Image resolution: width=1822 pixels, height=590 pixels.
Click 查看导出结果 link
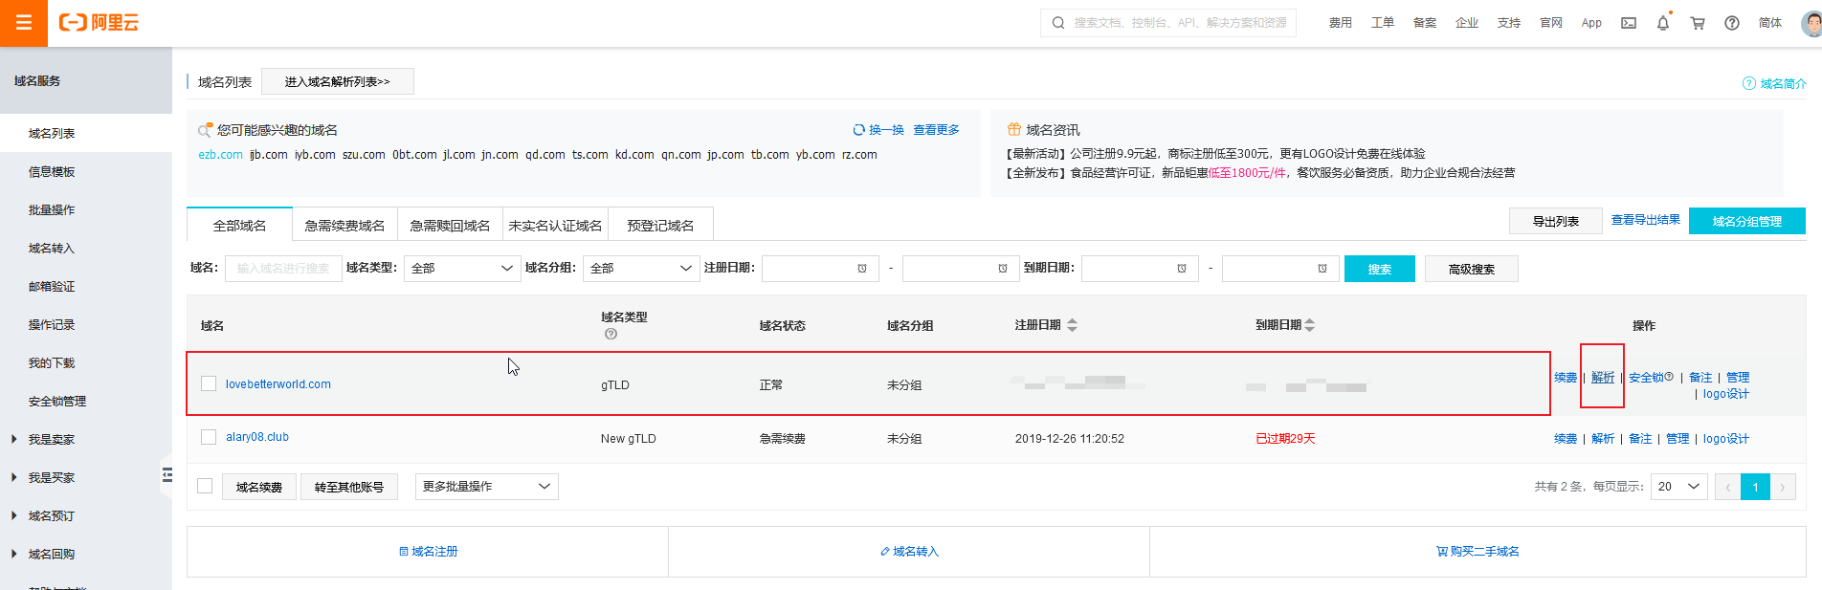click(1646, 220)
